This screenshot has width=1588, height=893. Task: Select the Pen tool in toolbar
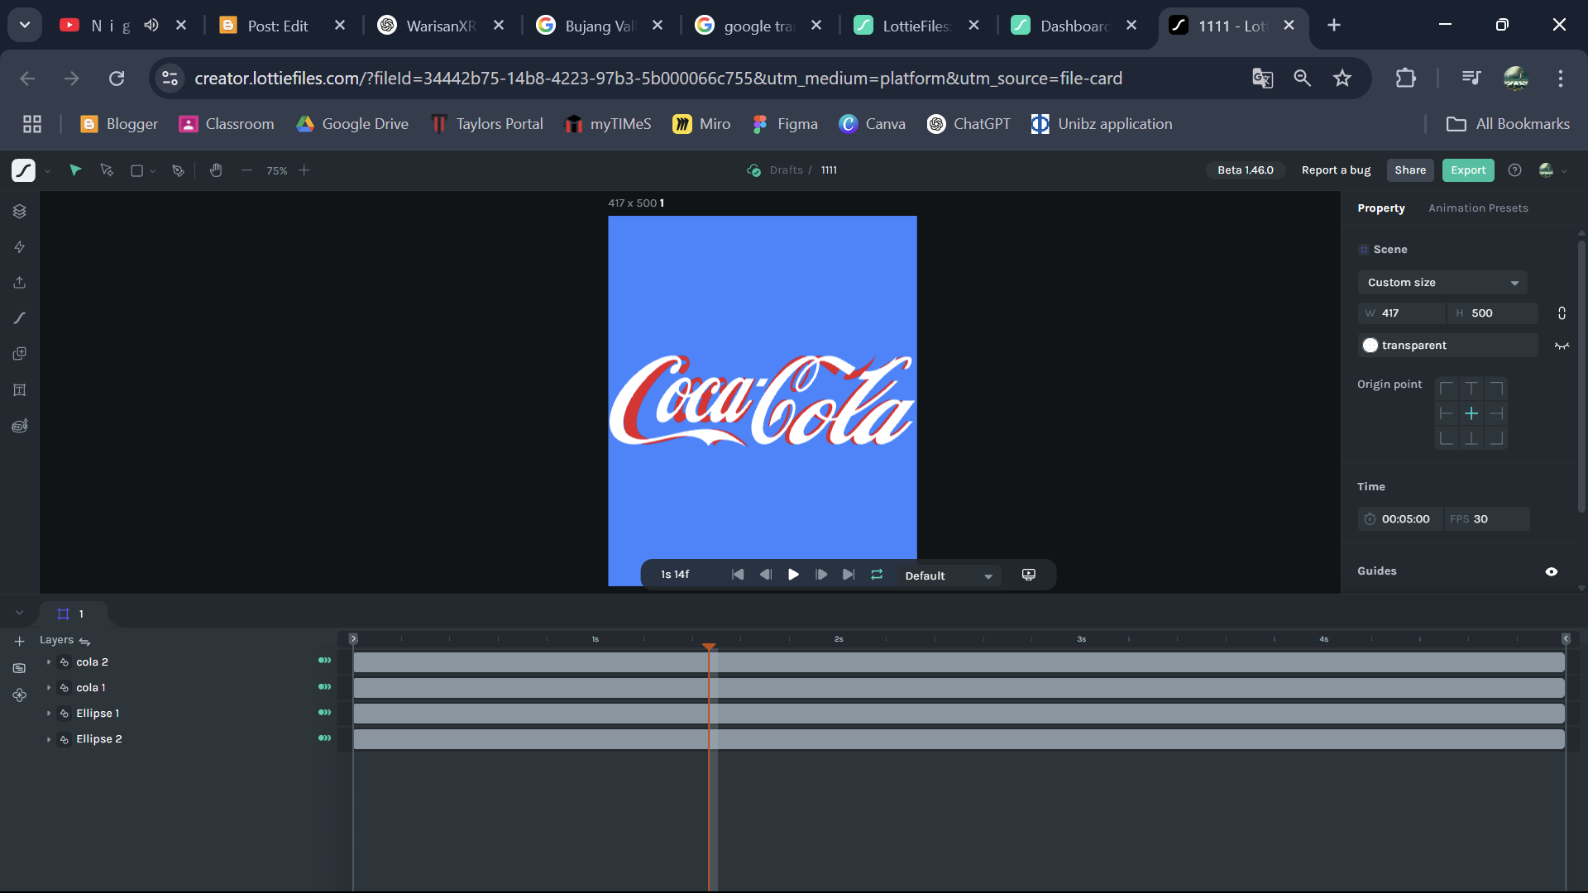[x=178, y=170]
